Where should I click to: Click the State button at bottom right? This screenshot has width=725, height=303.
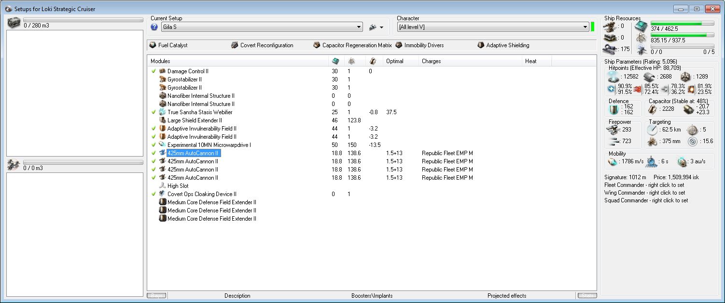586,296
